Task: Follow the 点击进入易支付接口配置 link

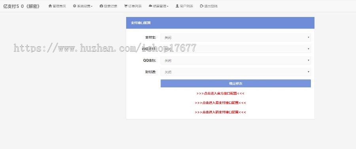Action: [x=220, y=103]
